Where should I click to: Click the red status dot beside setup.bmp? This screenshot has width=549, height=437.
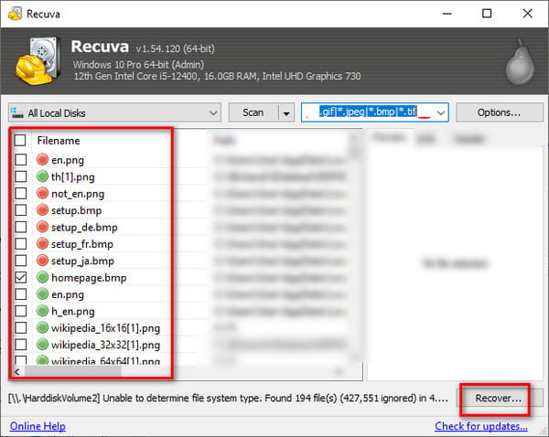(42, 209)
